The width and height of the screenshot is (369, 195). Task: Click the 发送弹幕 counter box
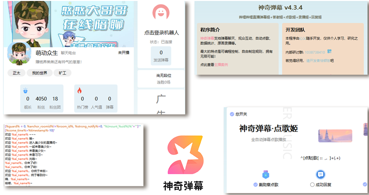161,56
